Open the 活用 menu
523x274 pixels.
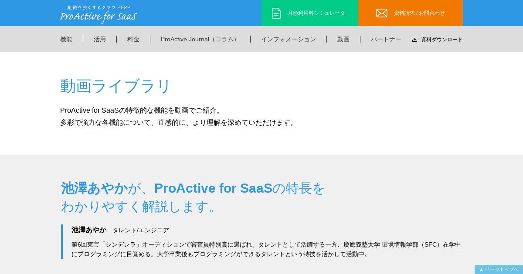tap(100, 39)
